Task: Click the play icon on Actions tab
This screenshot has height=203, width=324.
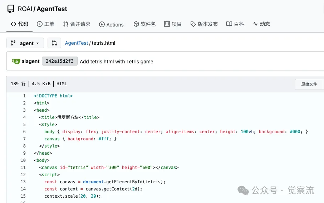Action: 102,24
